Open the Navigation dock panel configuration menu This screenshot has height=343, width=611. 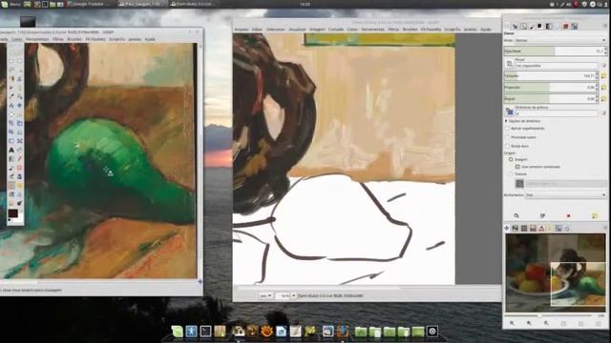click(605, 229)
